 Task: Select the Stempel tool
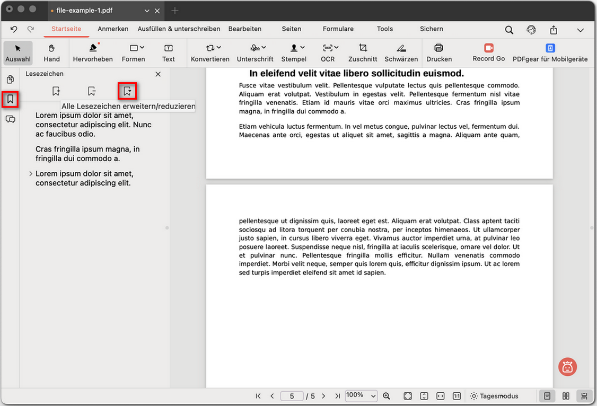[294, 52]
